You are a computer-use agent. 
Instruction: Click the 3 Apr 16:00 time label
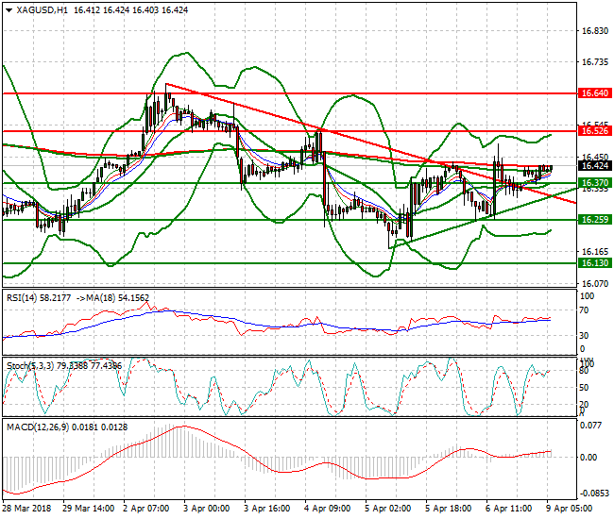[x=266, y=509]
